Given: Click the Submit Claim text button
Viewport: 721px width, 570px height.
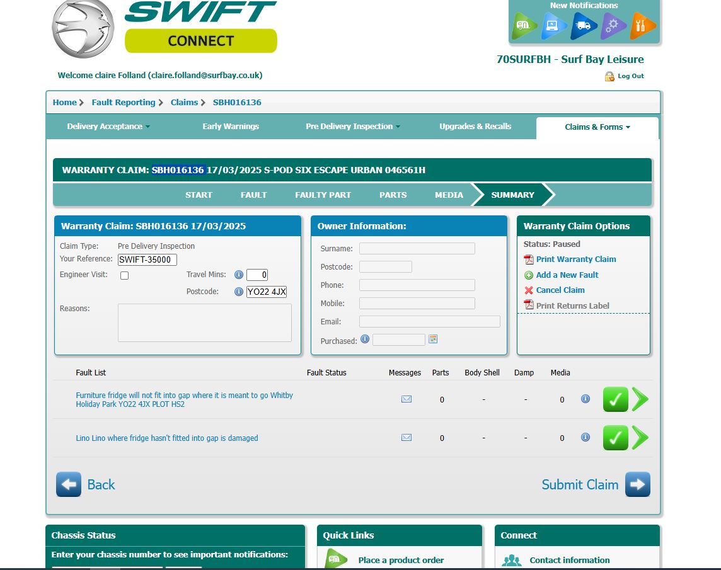Looking at the screenshot, I should (580, 484).
